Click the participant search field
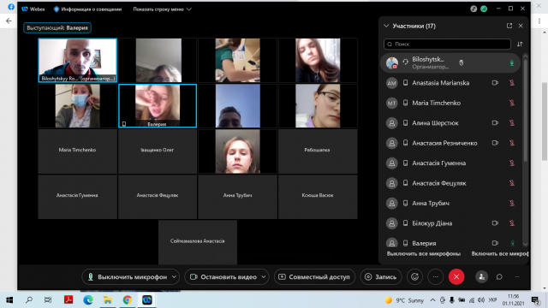The height and width of the screenshot is (308, 548). (x=447, y=44)
